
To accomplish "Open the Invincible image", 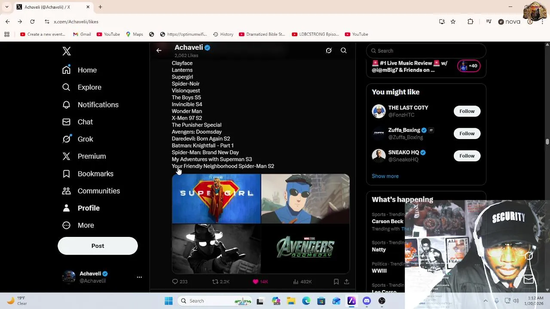I will click(306, 199).
